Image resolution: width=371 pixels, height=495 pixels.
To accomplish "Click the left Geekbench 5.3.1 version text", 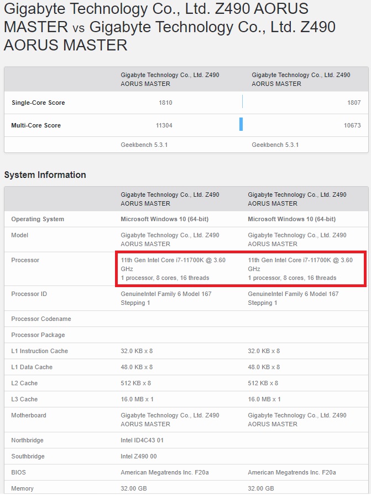I will click(x=144, y=145).
